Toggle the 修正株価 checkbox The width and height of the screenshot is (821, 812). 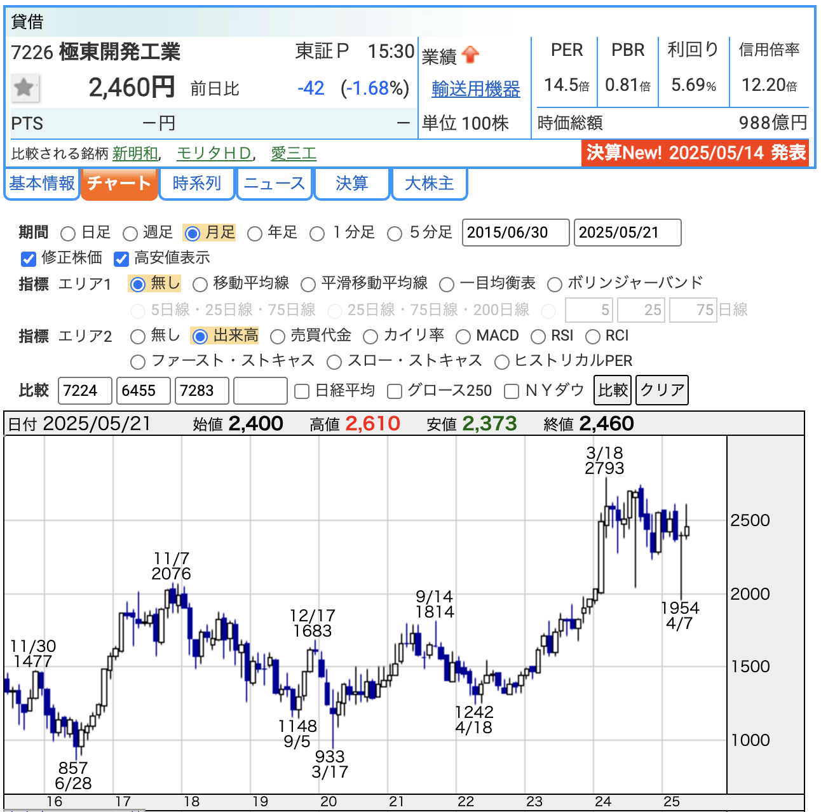(x=29, y=259)
